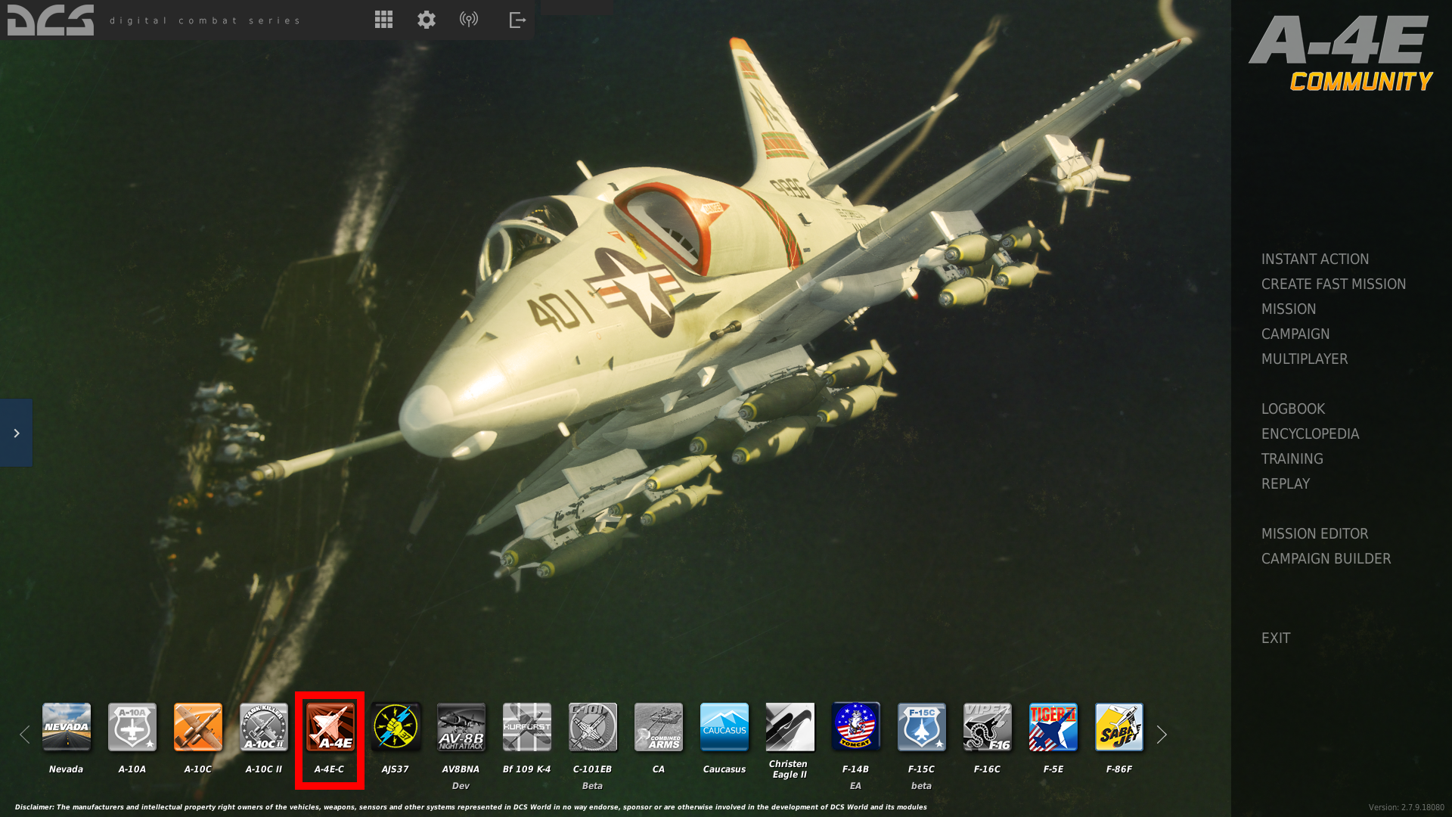This screenshot has height=817, width=1452.
Task: Select the Bf 109 K-4 Kurfurst icon
Action: coord(527,727)
